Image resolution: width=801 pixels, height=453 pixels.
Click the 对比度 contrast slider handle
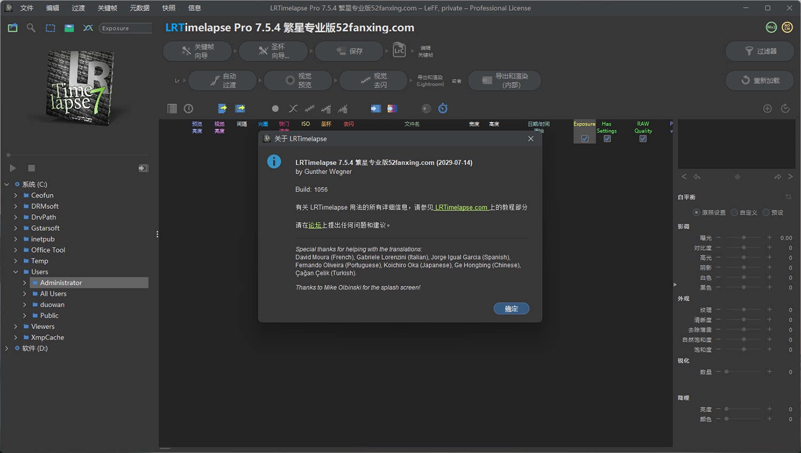743,248
